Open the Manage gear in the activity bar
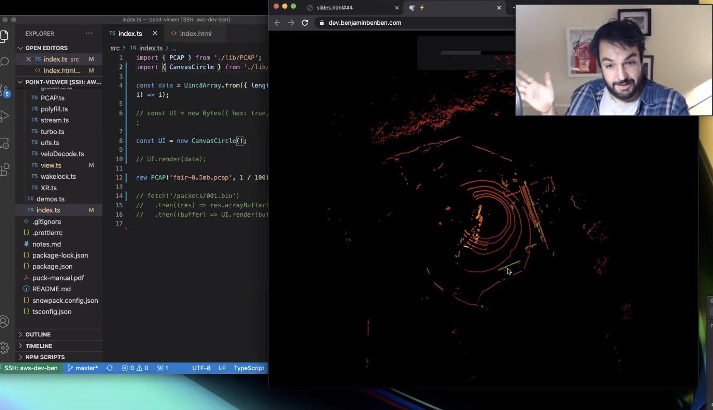The width and height of the screenshot is (713, 410). pos(4,348)
